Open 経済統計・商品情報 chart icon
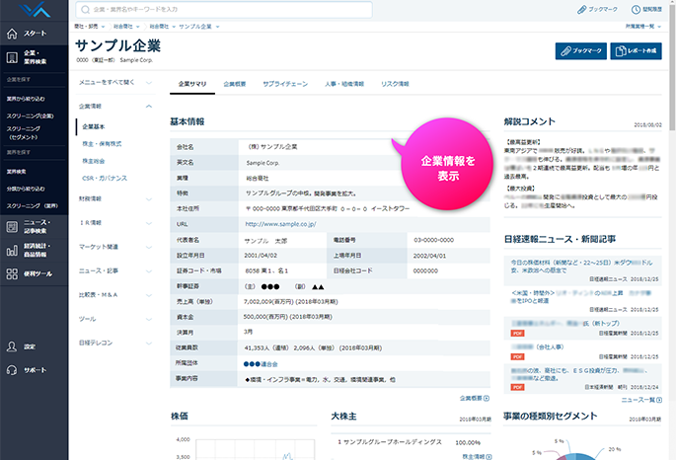The image size is (676, 460). [x=12, y=250]
